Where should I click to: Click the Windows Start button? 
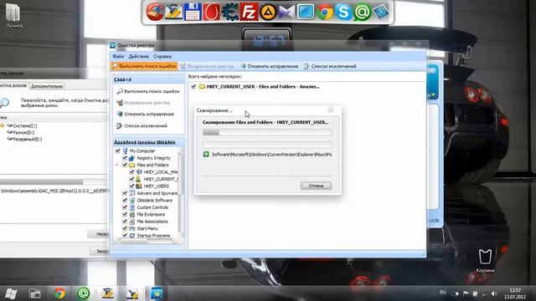[x=11, y=293]
